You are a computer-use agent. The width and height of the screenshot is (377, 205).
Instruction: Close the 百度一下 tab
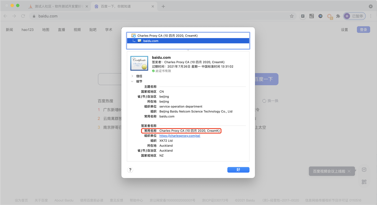click(x=153, y=6)
